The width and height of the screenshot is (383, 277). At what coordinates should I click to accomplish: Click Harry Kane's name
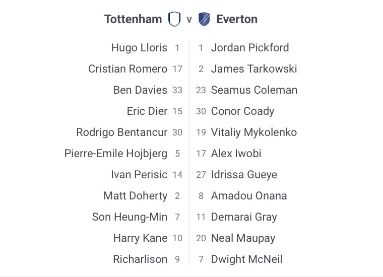pyautogui.click(x=140, y=238)
